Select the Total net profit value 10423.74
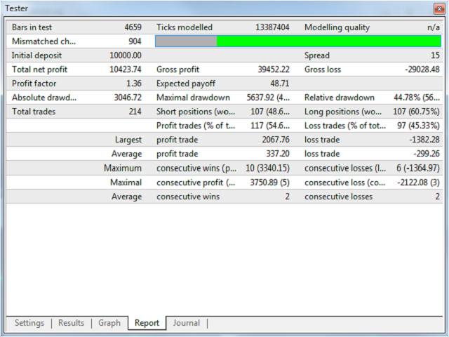This screenshot has height=337, width=449. (x=126, y=70)
